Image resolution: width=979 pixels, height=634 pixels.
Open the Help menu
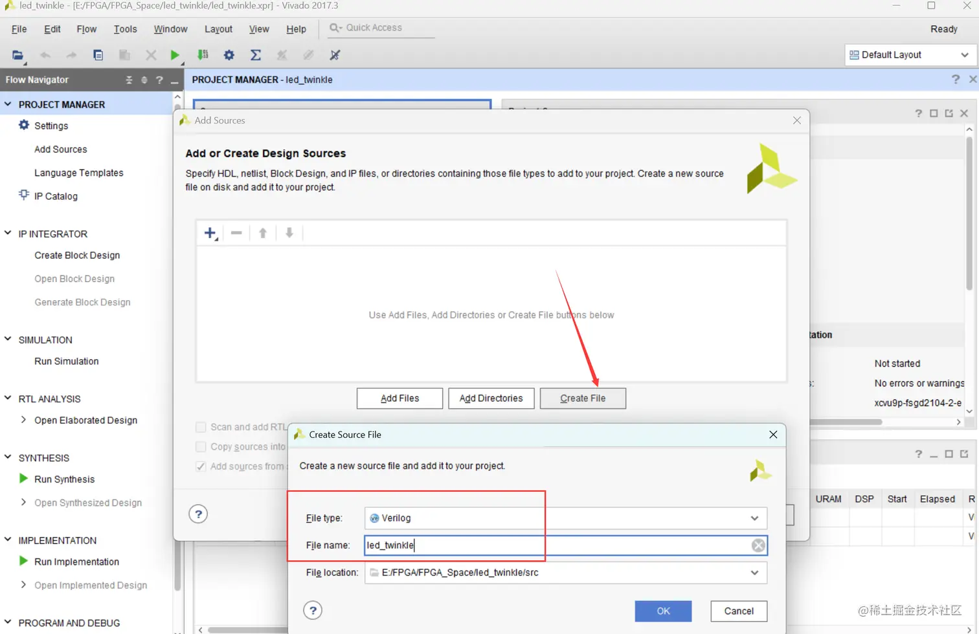[296, 29]
